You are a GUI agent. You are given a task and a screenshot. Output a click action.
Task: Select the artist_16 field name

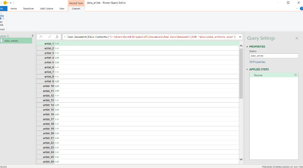click(48, 114)
